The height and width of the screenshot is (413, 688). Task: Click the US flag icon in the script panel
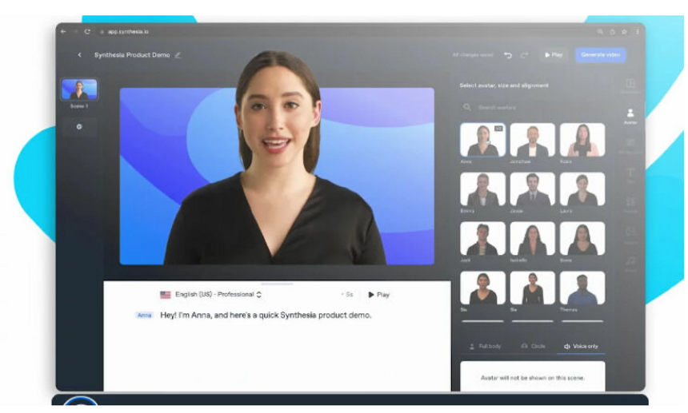[x=165, y=295]
